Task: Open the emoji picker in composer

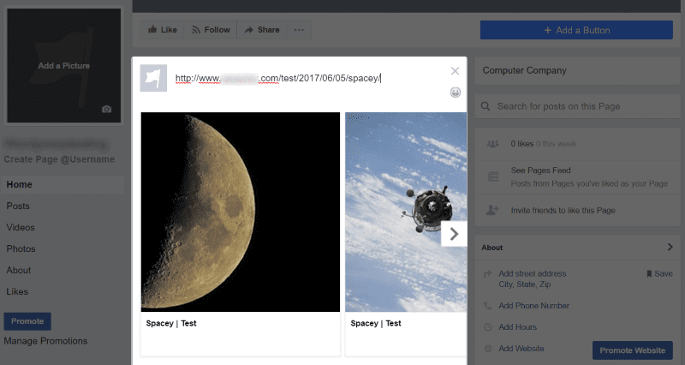Action: (456, 93)
